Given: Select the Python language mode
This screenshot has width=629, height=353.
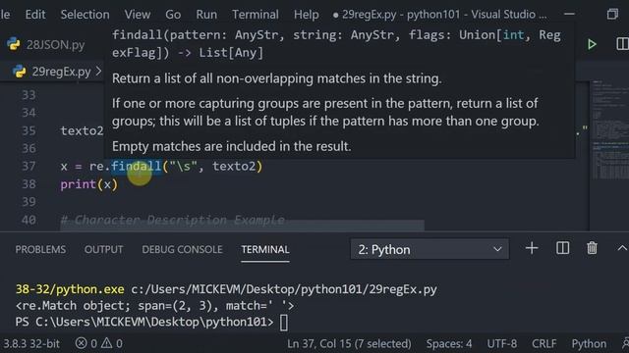Looking at the screenshot, I should 589,343.
